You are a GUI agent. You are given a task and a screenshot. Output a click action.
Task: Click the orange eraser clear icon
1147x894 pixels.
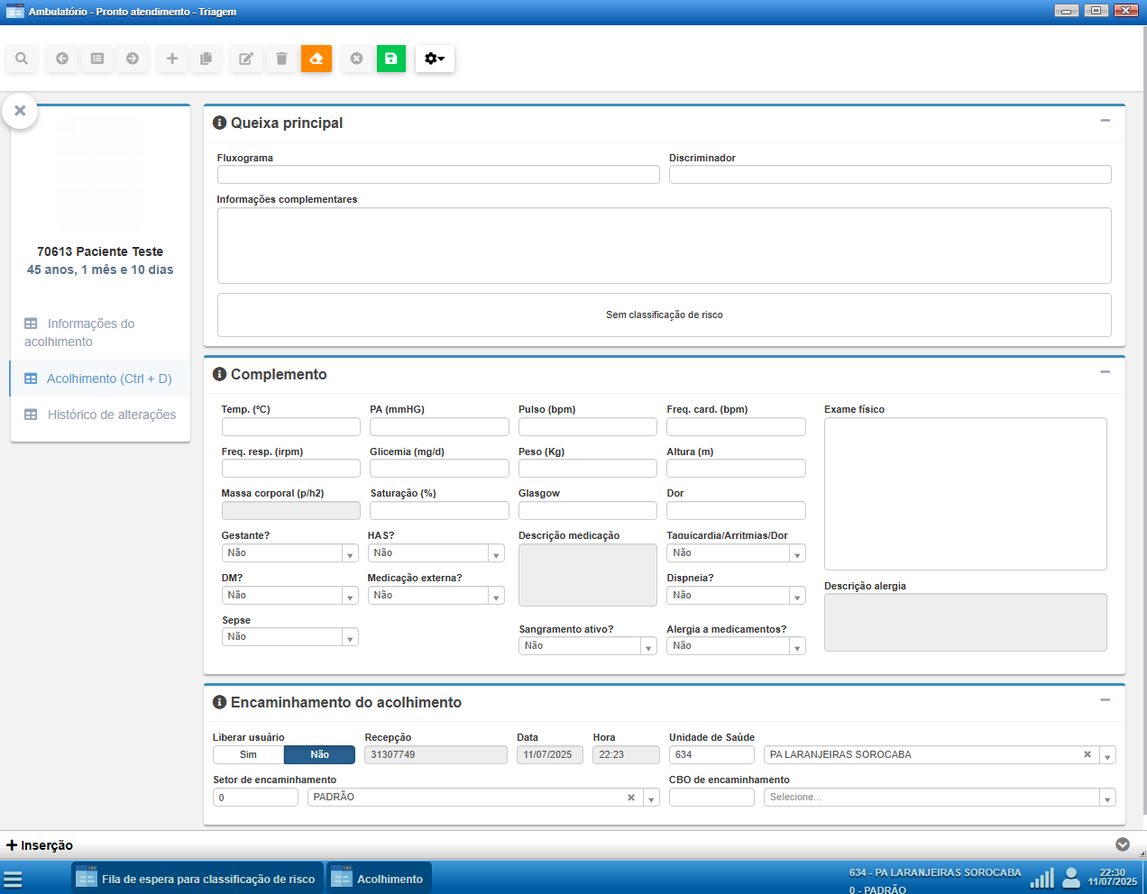tap(317, 59)
